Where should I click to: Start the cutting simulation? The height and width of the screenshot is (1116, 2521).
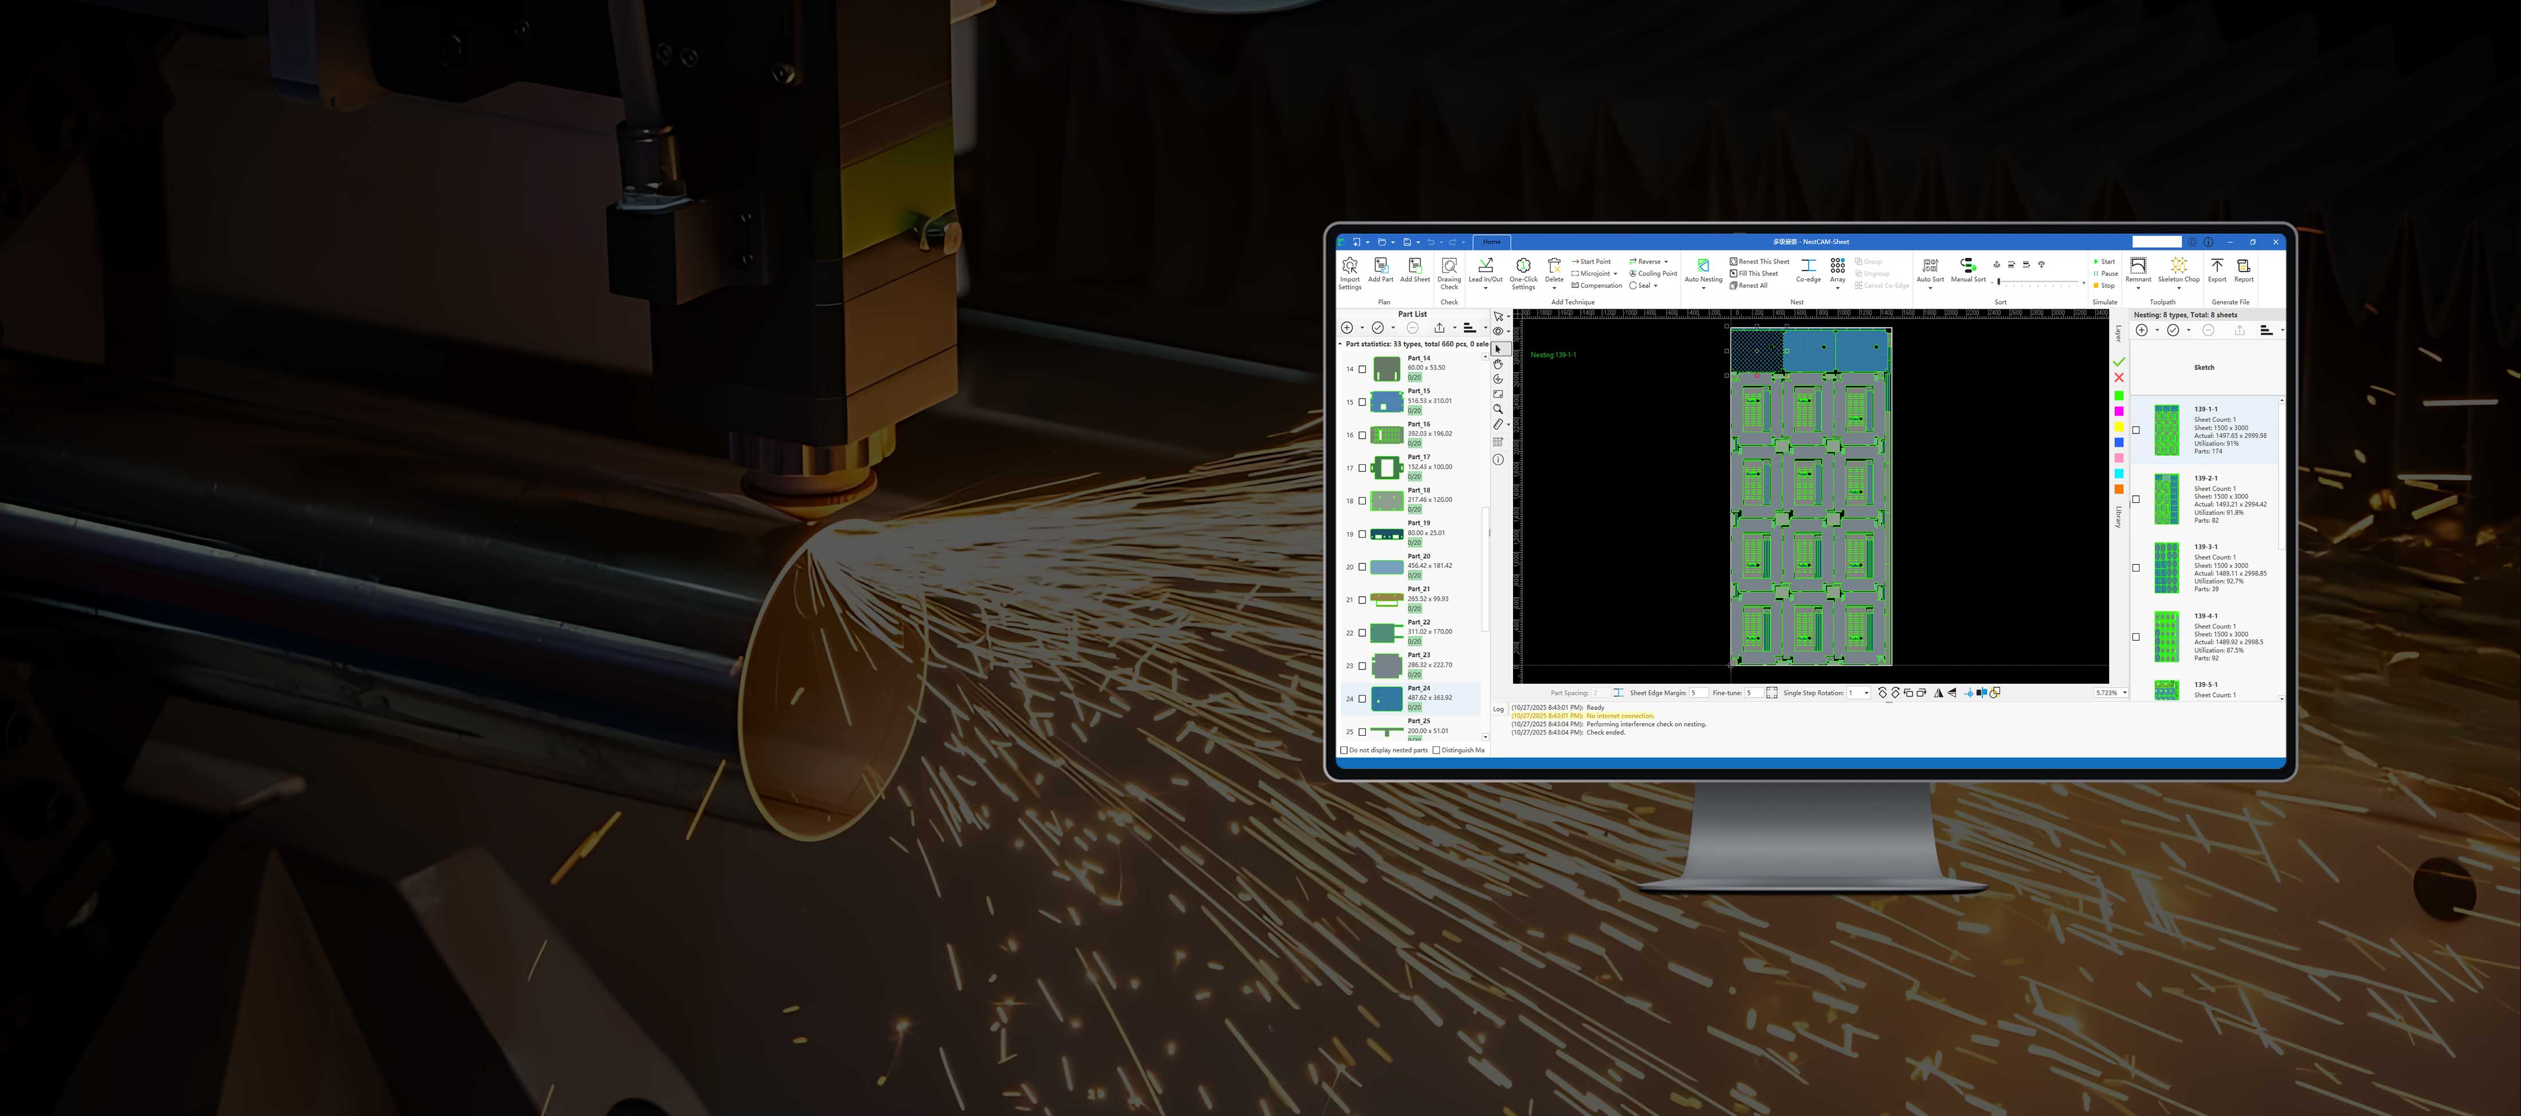click(x=2103, y=261)
